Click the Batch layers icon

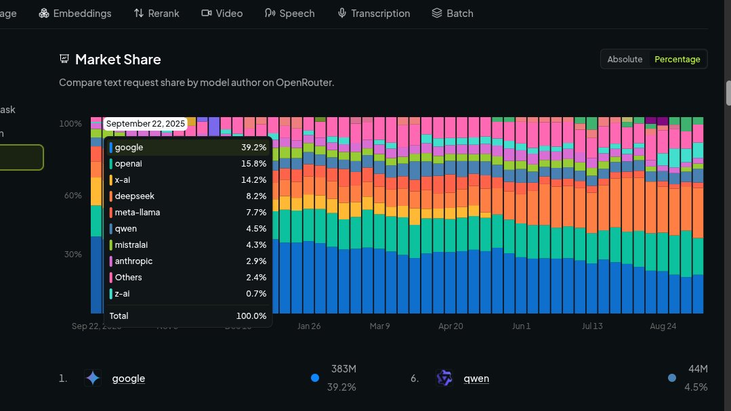[437, 13]
